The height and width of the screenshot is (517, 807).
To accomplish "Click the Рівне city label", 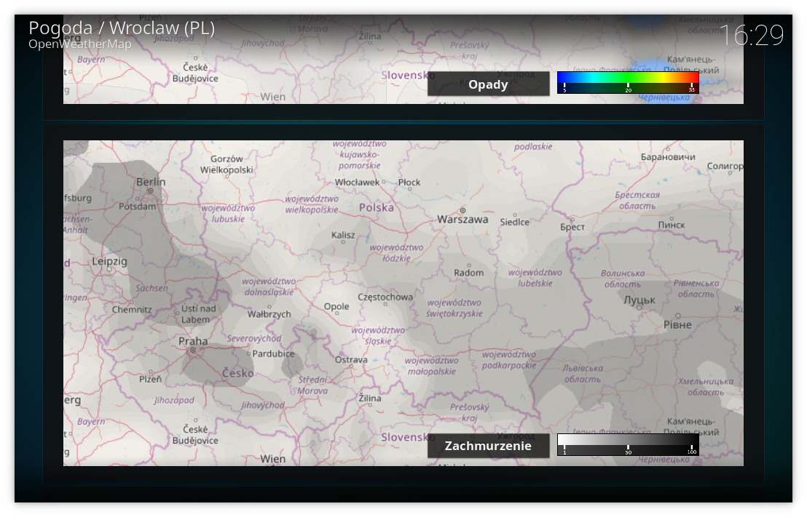I will coord(677,325).
